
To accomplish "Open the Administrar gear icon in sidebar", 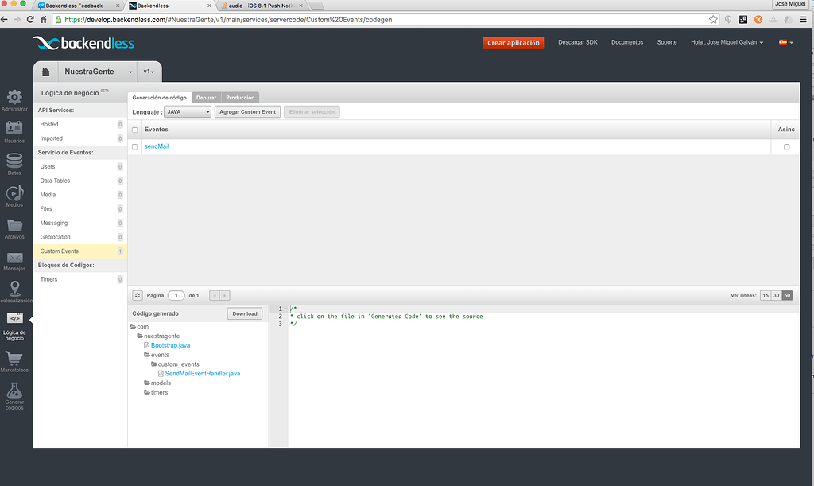I will (14, 96).
